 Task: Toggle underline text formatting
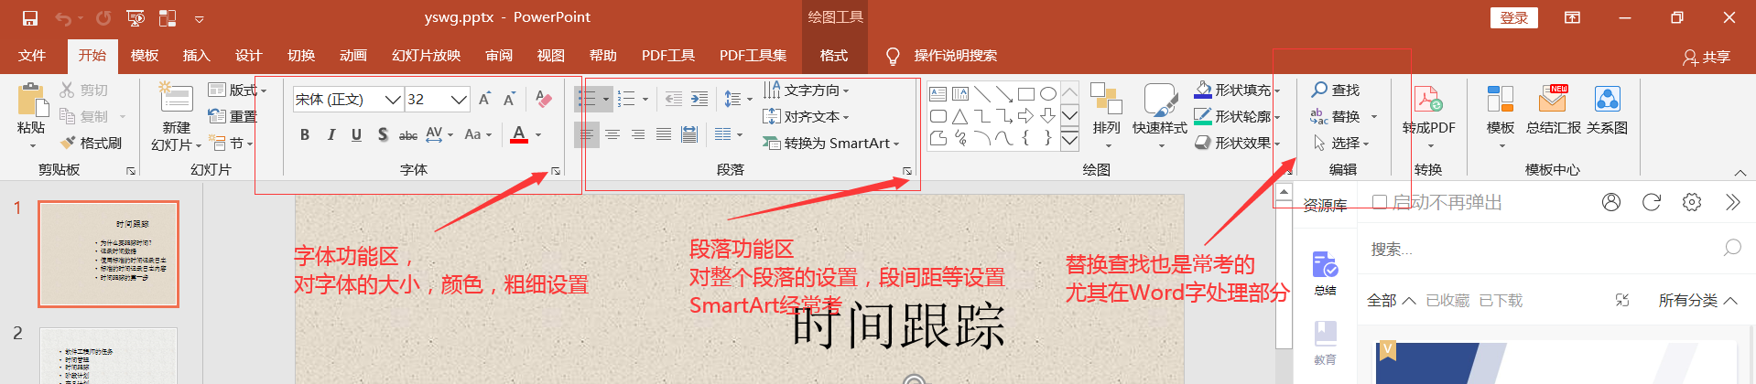[x=356, y=135]
